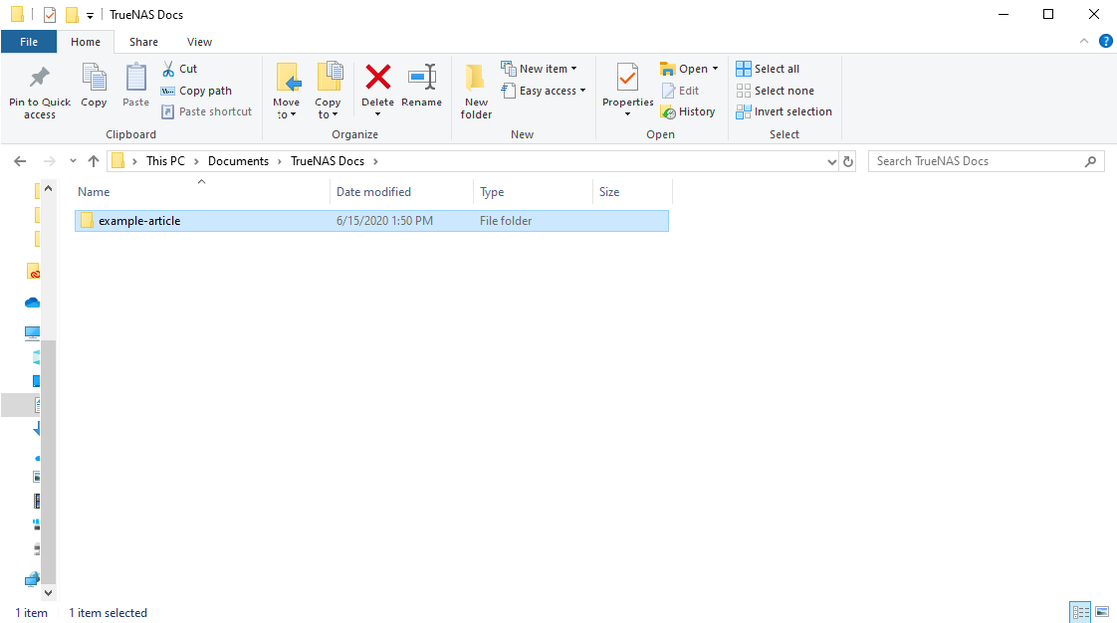1117x623 pixels.
Task: Open the Recent locations dropdown
Action: point(73,161)
